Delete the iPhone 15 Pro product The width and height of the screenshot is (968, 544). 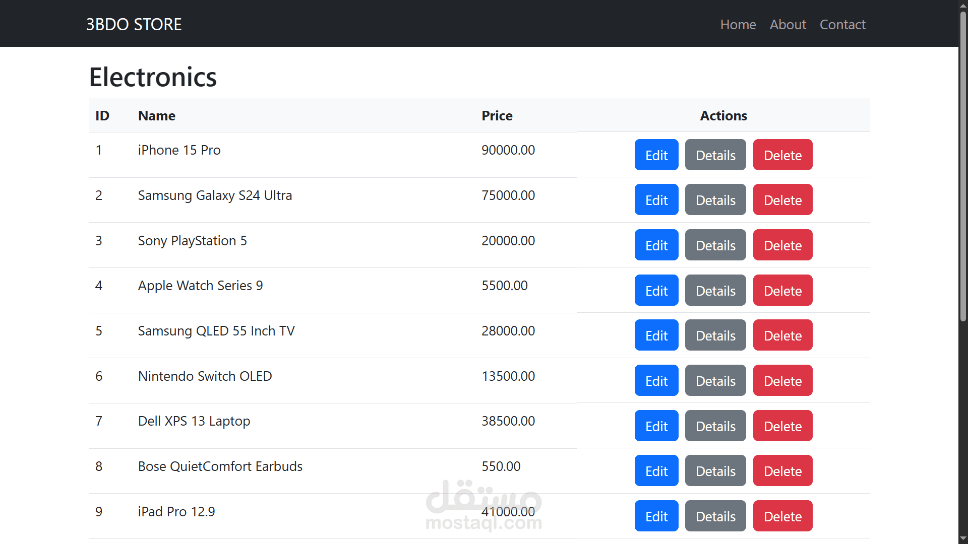[782, 155]
